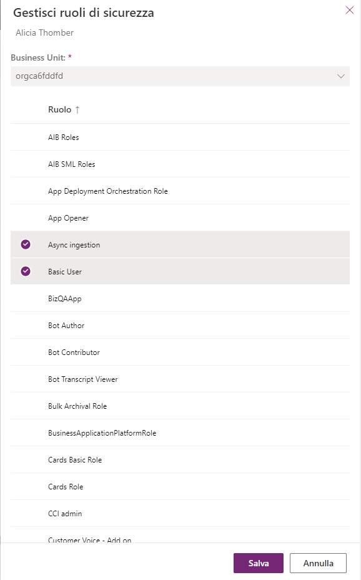
Task: Select the Bulk Archival Role row
Action: click(x=180, y=406)
